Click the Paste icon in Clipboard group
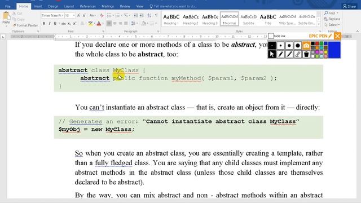 point(6,16)
